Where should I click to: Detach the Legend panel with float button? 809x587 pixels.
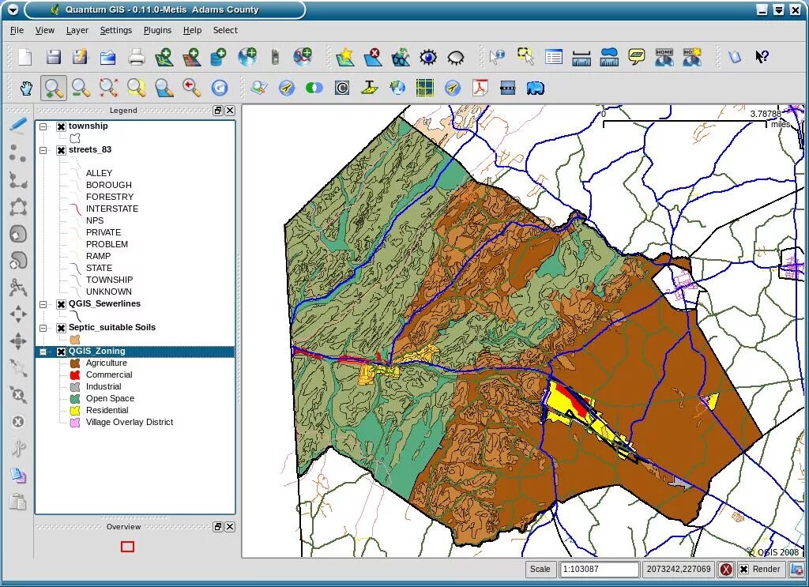tap(218, 111)
